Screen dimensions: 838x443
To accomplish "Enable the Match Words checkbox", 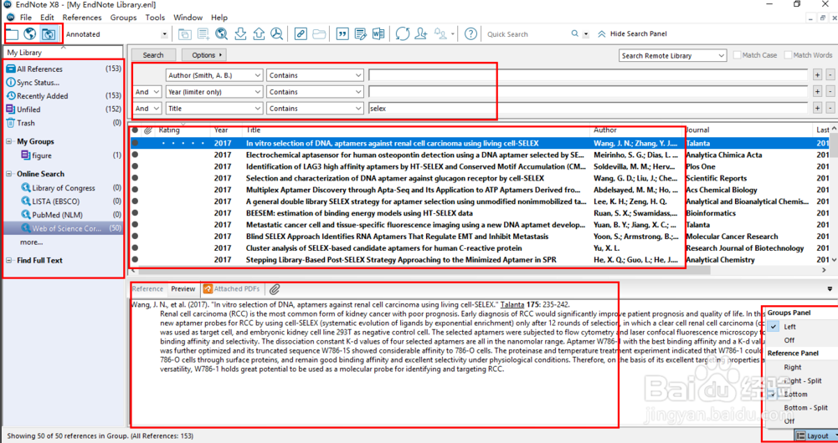I will pyautogui.click(x=788, y=55).
